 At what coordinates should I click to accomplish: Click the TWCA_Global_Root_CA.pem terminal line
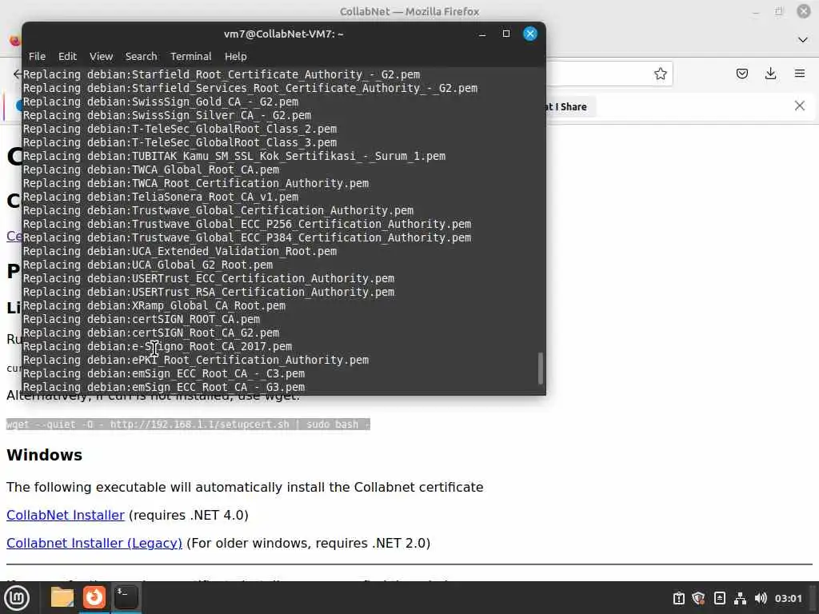coord(151,170)
